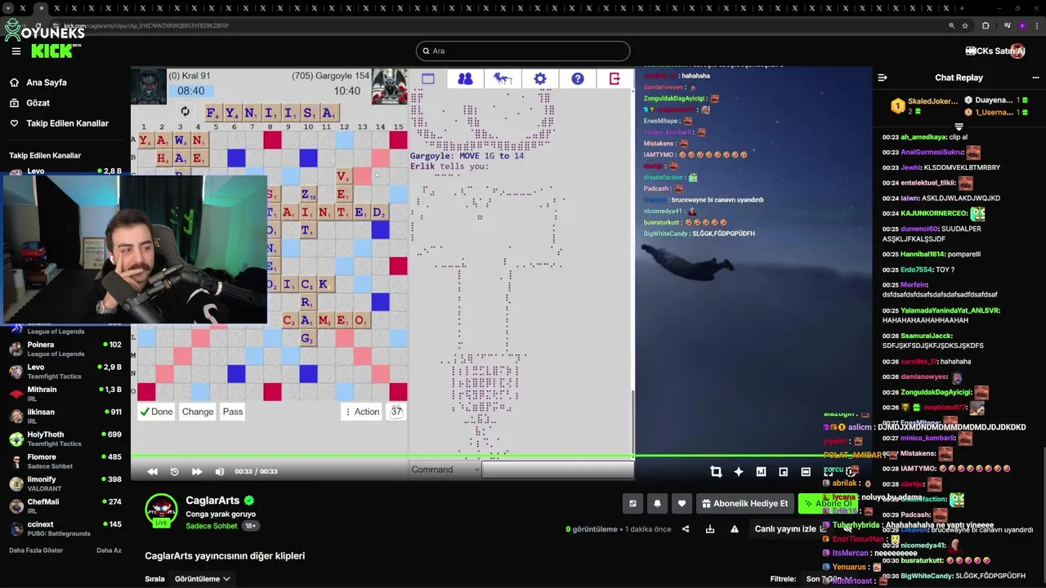Screen dimensions: 1046x588
Task: Open limonify channel in sidebar
Action: click(65, 483)
